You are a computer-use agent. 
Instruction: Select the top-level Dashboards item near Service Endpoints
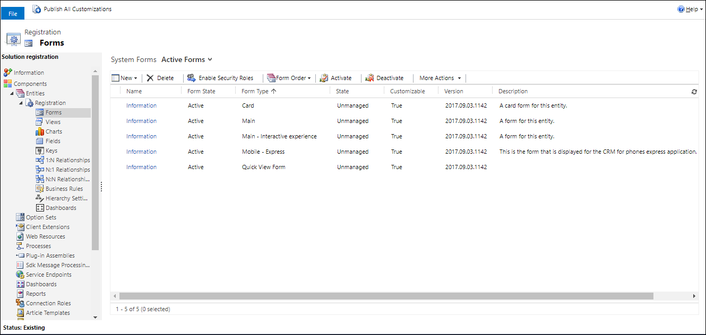36,284
